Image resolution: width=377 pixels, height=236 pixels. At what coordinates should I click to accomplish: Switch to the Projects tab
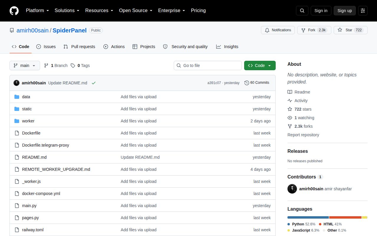point(144,47)
